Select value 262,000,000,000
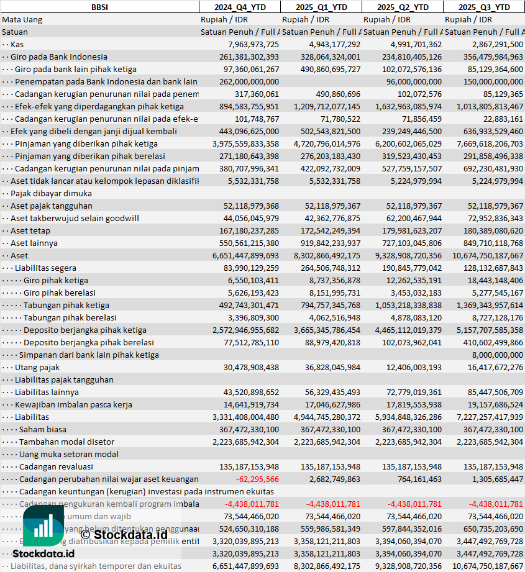The image size is (525, 572). (249, 82)
